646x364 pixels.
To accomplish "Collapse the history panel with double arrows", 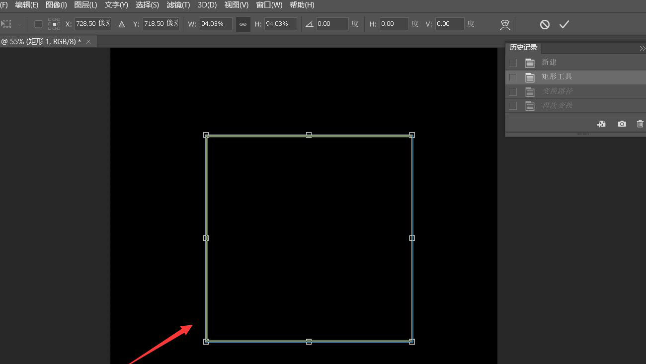I will [x=642, y=48].
